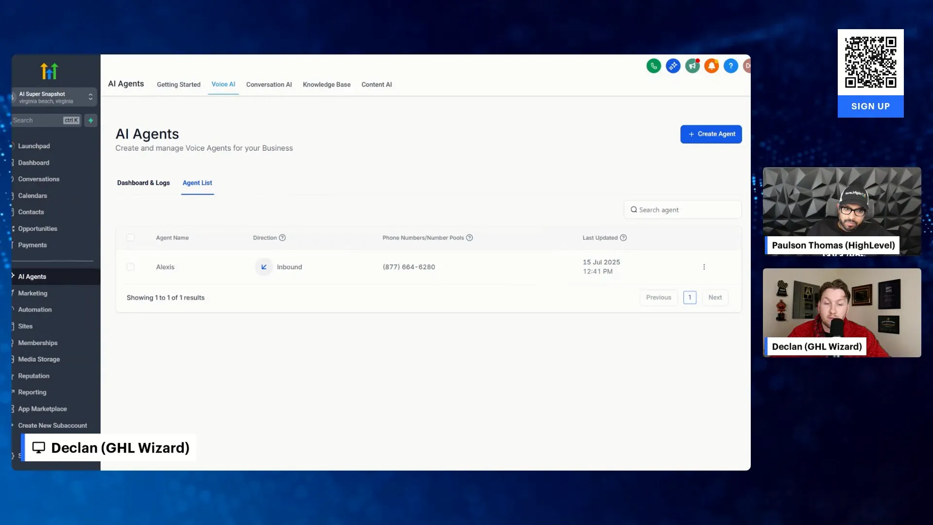Click the Inbound direction label
This screenshot has width=933, height=525.
click(x=290, y=267)
